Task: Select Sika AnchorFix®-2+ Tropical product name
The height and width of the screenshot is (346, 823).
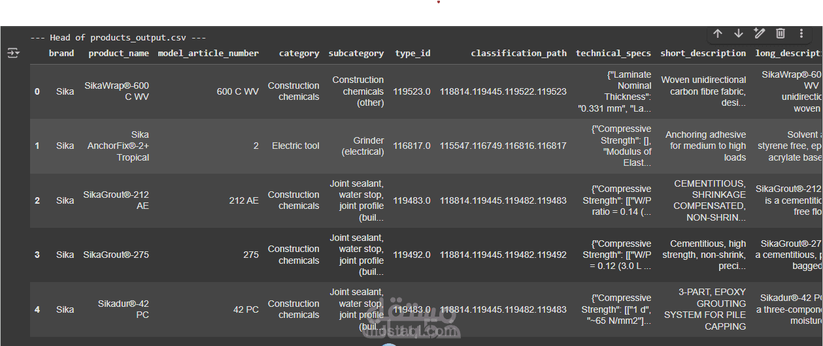Action: tap(118, 146)
